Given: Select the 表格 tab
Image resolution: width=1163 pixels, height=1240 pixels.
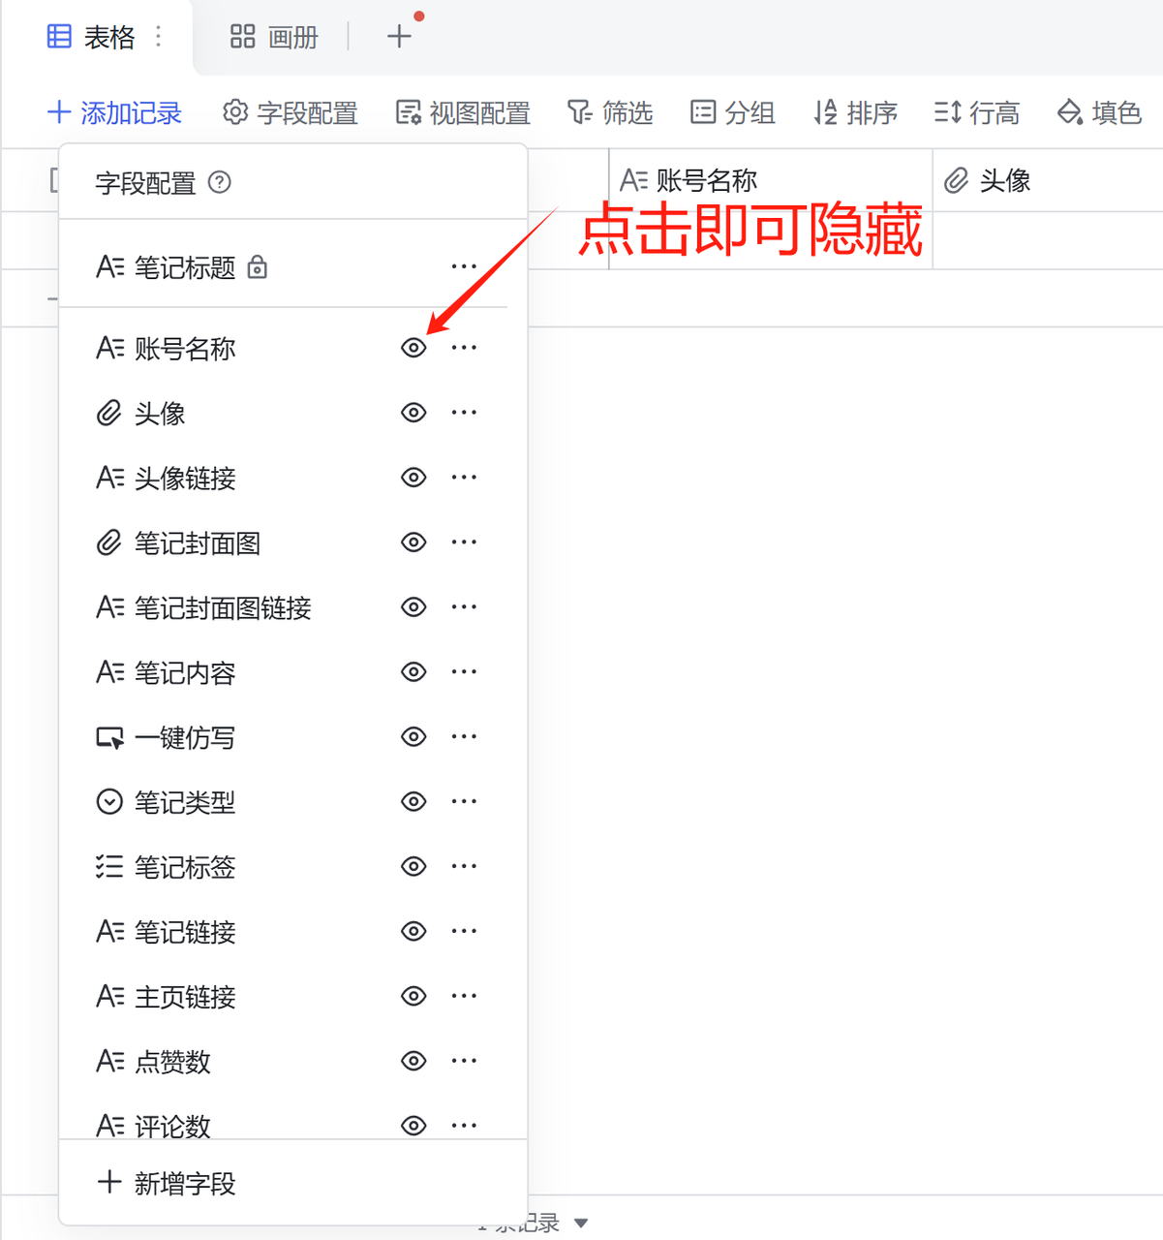Looking at the screenshot, I should tap(92, 36).
